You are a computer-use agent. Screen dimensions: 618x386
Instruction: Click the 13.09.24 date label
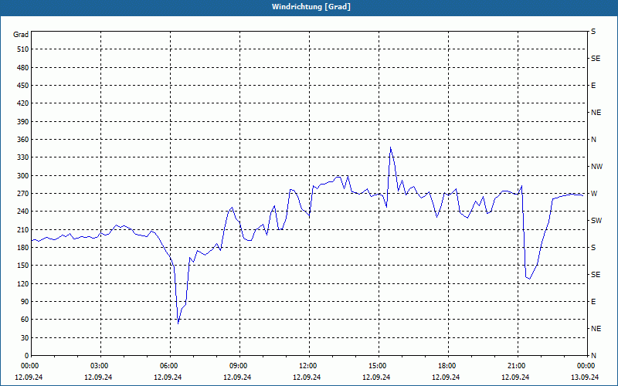pos(585,378)
